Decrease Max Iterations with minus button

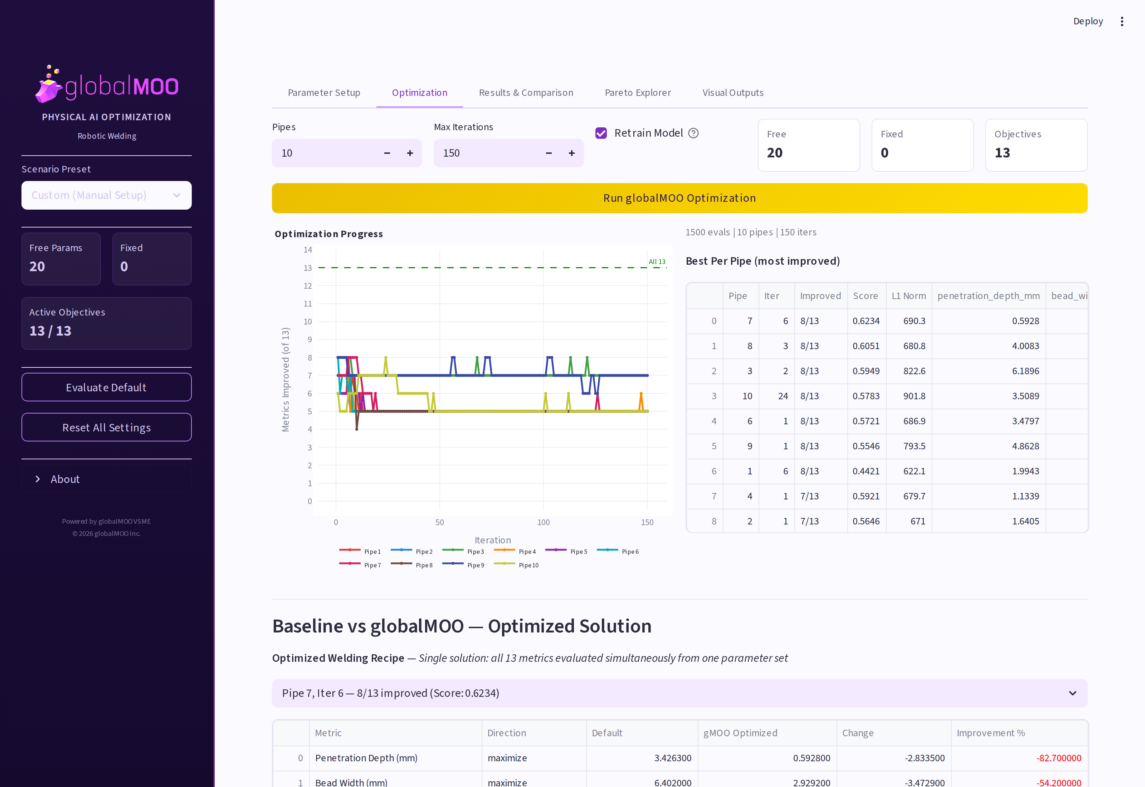(549, 153)
